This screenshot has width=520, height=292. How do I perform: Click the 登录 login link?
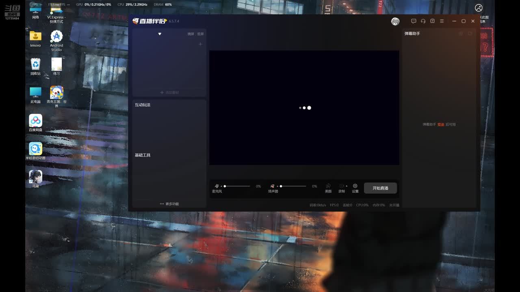coord(441,125)
